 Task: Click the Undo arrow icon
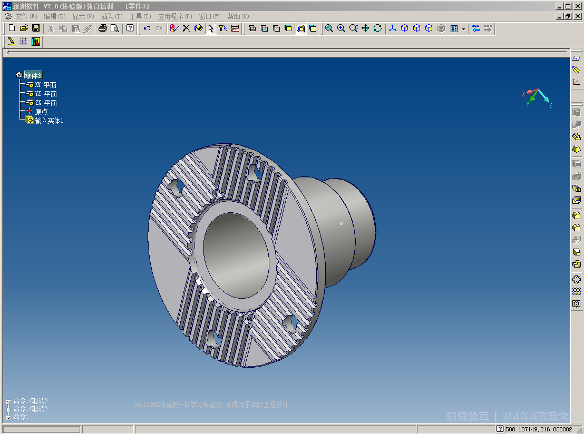(x=147, y=28)
